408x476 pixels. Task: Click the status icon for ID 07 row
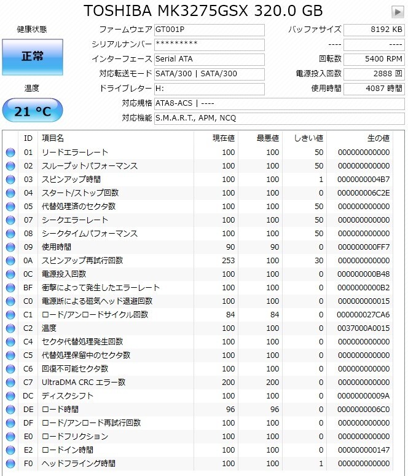point(10,220)
